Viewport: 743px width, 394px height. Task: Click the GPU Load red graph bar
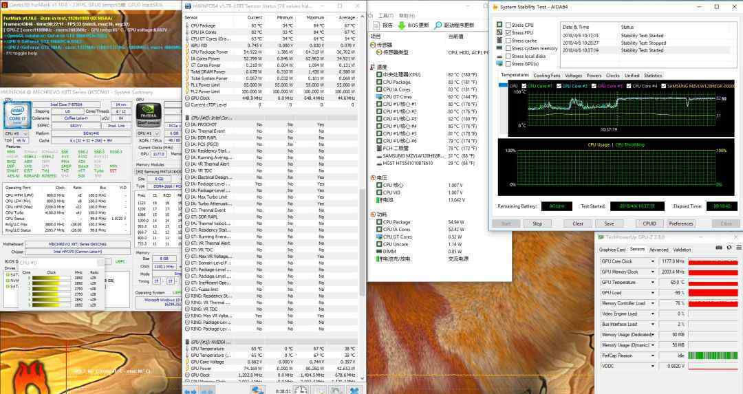click(x=713, y=293)
